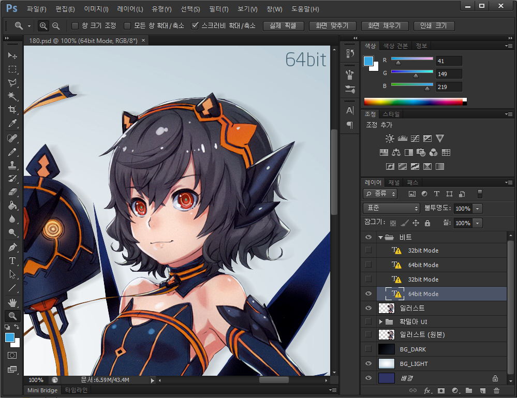The image size is (517, 398).
Task: Uncheck 스크러비 확대/축소 checkbox
Action: click(x=195, y=26)
